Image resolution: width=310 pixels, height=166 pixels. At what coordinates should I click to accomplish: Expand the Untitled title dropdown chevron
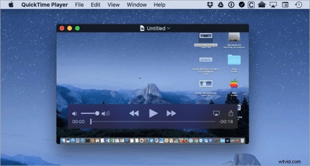click(x=168, y=28)
